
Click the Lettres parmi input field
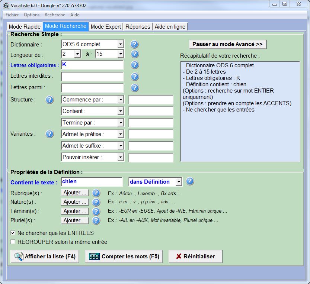pyautogui.click(x=93, y=88)
